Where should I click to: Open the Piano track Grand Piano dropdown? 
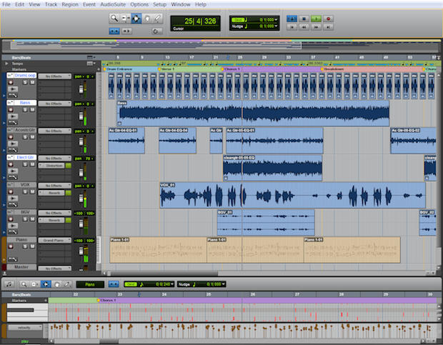pyautogui.click(x=54, y=240)
